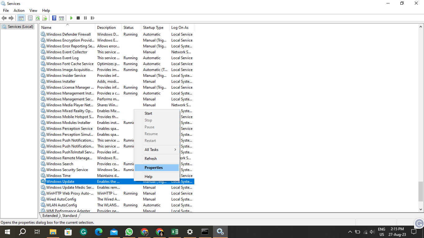This screenshot has height=238, width=424.
Task: Choose Start in the context menu
Action: (157, 113)
